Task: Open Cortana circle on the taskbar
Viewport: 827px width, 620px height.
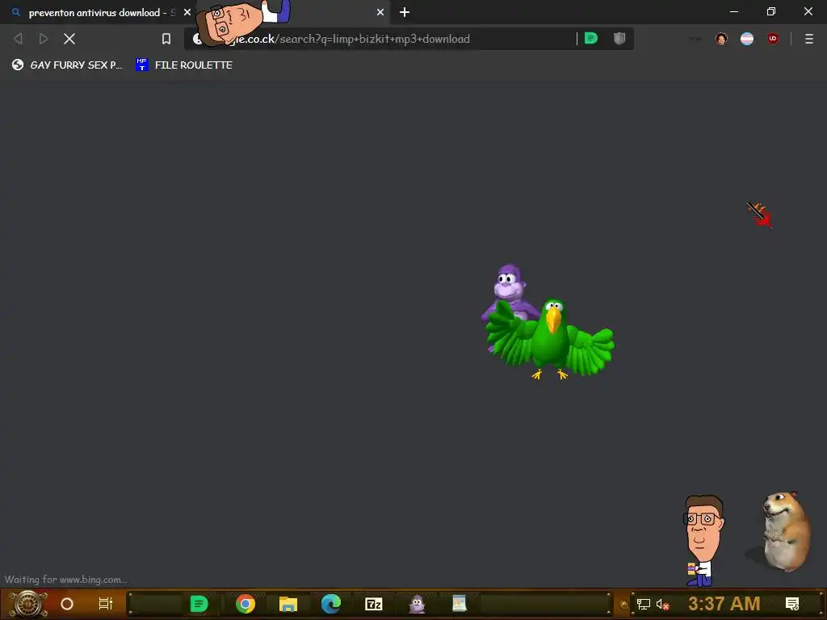Action: click(67, 604)
